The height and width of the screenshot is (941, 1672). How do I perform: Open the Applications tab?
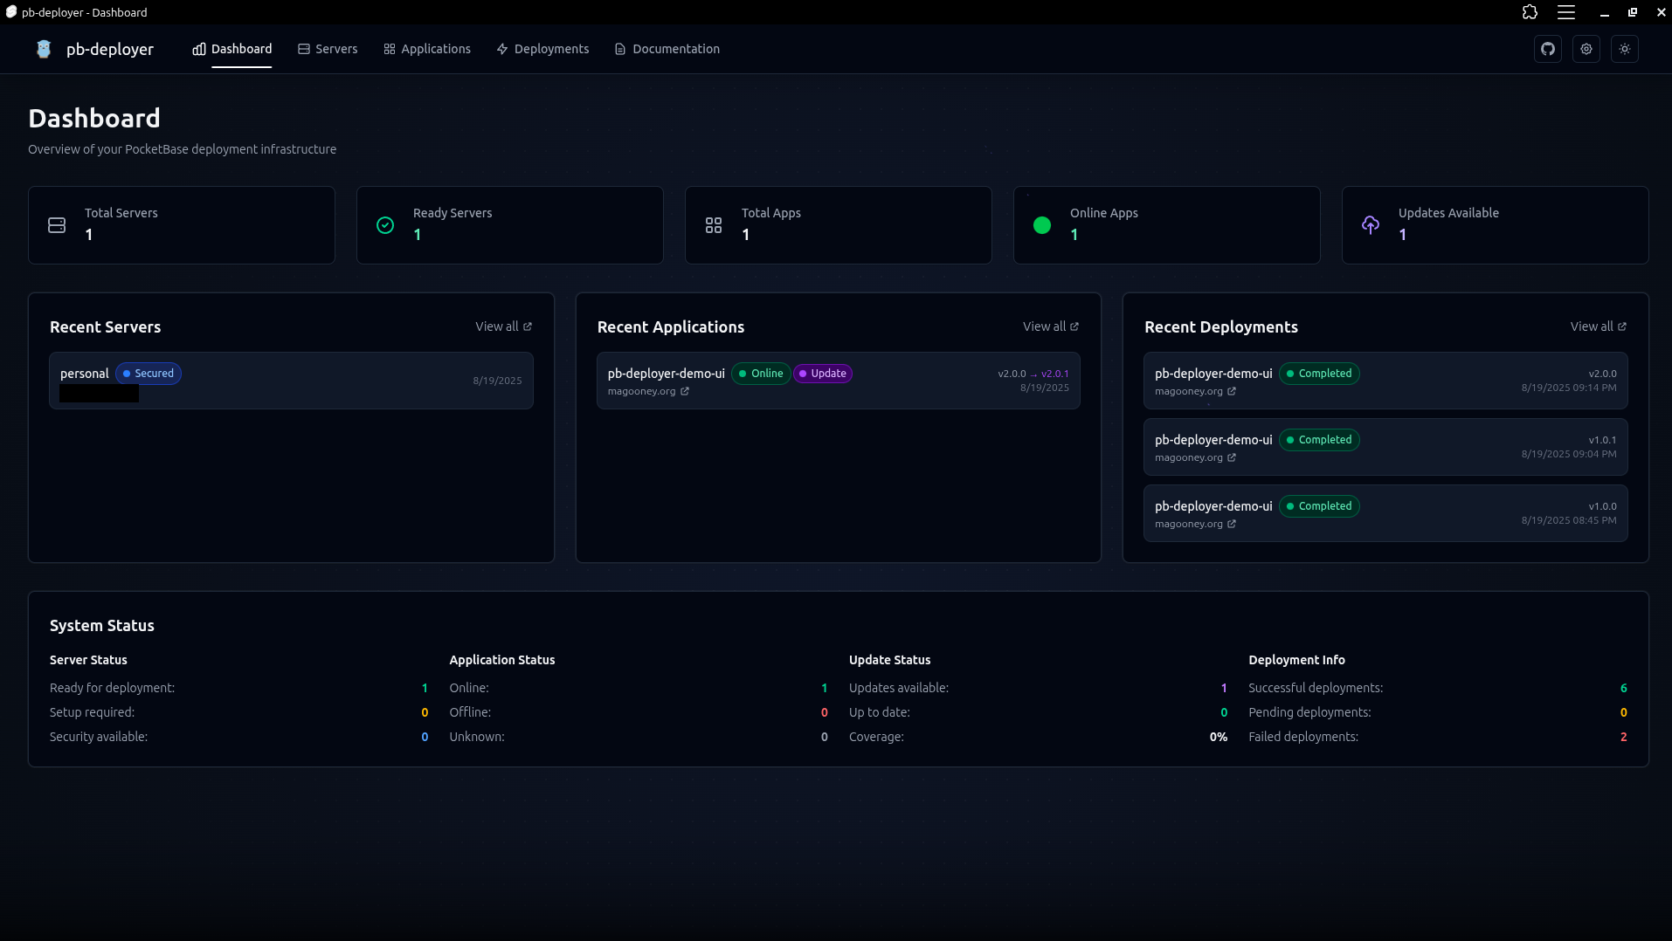(x=427, y=49)
